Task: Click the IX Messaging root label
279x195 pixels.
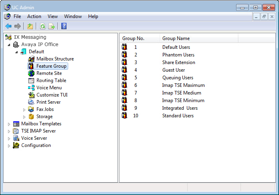Action: point(30,37)
